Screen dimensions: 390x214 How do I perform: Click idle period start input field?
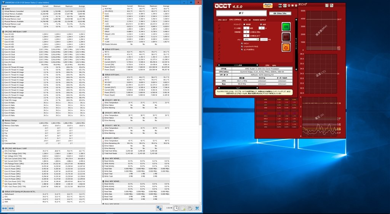tap(246, 32)
